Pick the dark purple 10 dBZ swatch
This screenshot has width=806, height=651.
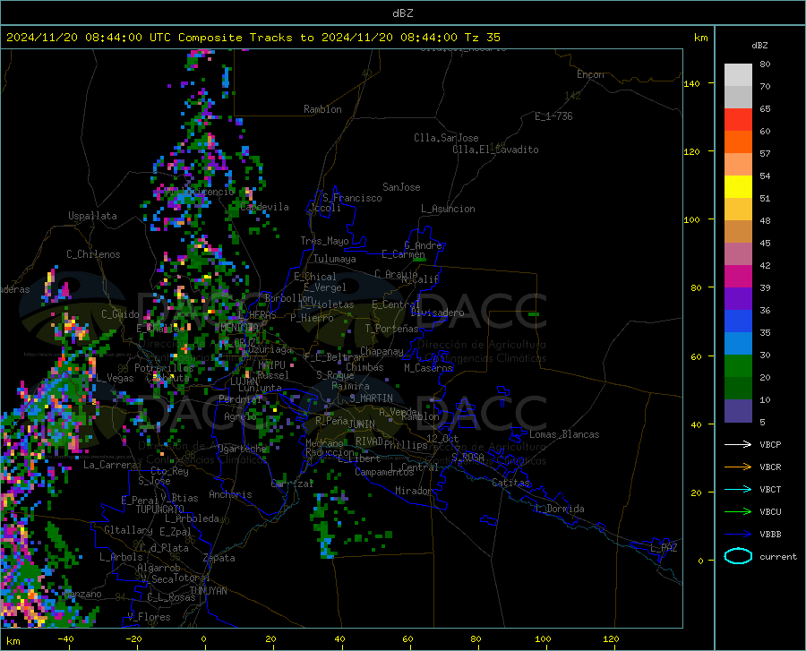point(738,410)
